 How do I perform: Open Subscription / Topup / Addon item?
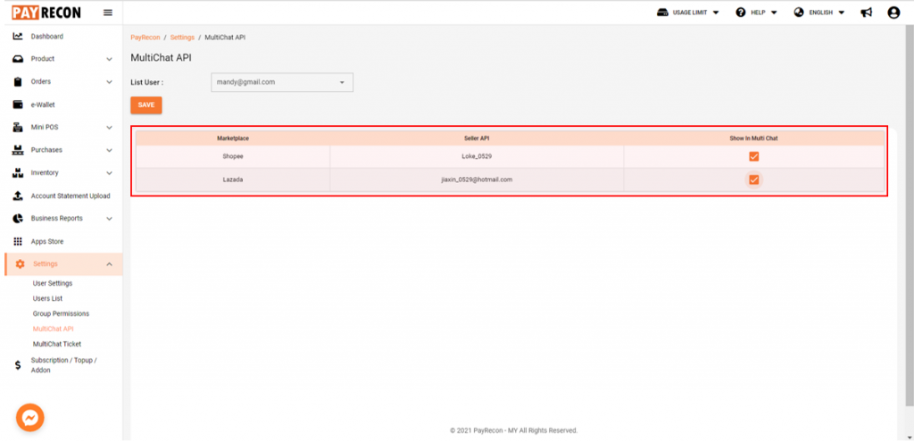(63, 365)
